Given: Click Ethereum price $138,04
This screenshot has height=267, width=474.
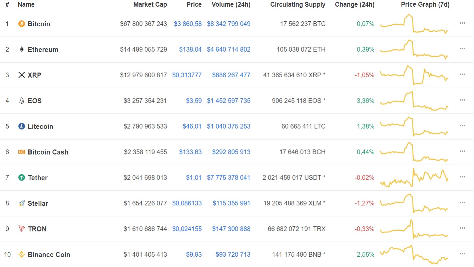Looking at the screenshot, I should tap(190, 49).
